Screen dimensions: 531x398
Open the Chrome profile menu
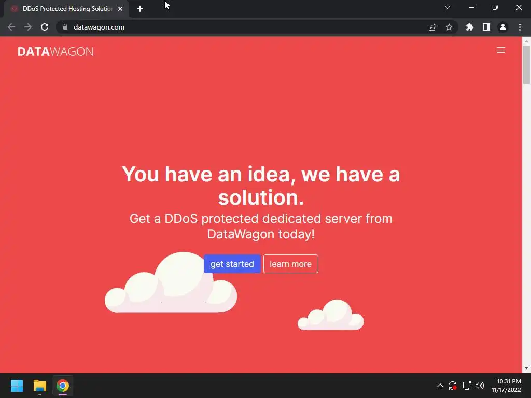pos(502,27)
